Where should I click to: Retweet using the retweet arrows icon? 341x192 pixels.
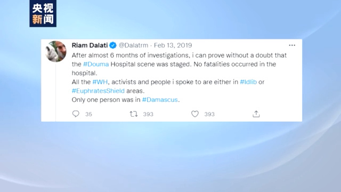pyautogui.click(x=134, y=114)
